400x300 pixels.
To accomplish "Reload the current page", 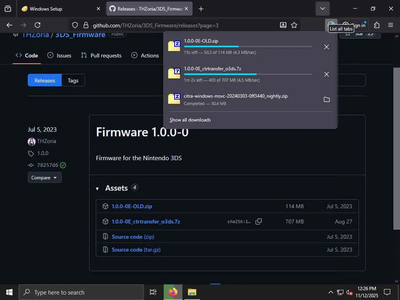I will (x=37, y=25).
